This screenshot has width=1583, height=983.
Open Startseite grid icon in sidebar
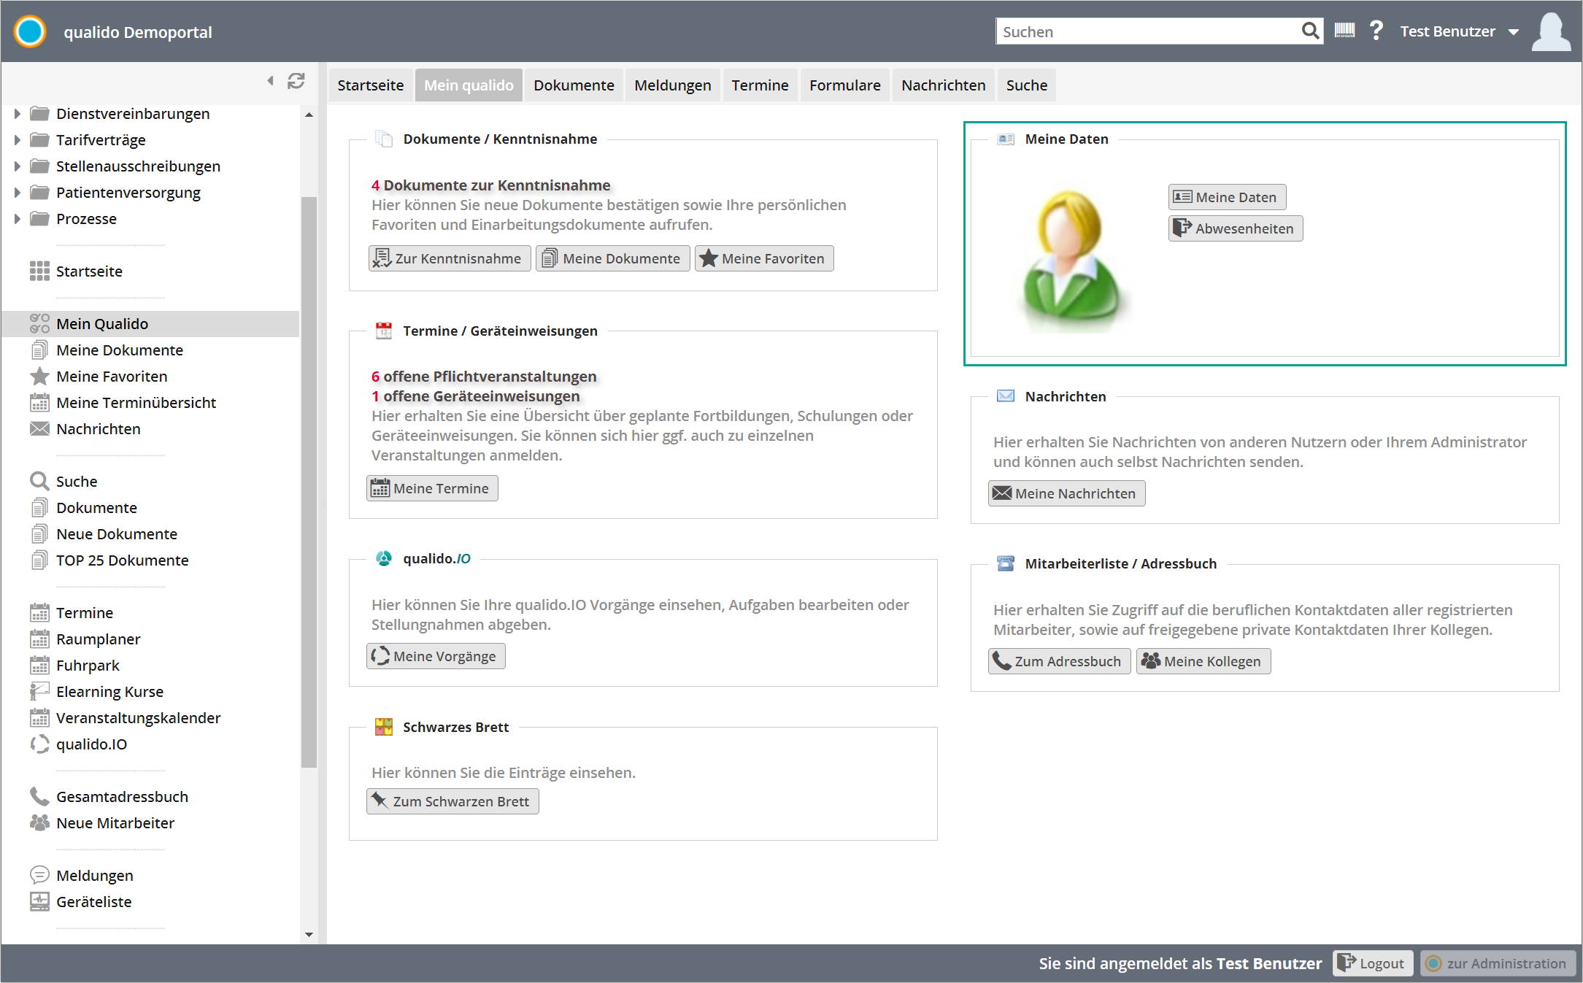pos(39,271)
